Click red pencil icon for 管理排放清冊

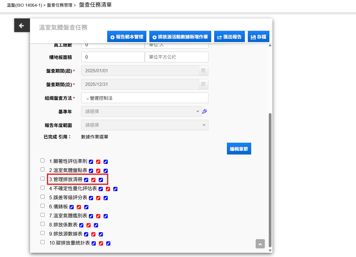[x=93, y=180]
